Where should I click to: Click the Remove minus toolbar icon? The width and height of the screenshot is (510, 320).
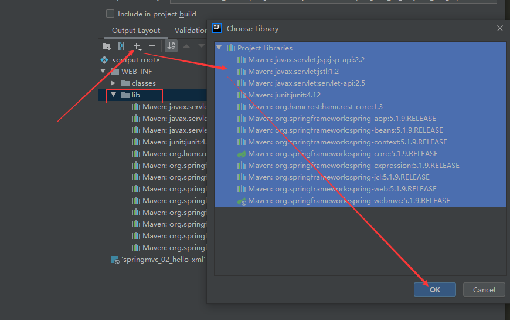[x=152, y=46]
